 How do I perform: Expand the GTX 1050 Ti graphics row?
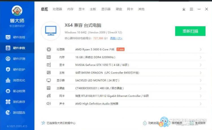click(x=200, y=65)
